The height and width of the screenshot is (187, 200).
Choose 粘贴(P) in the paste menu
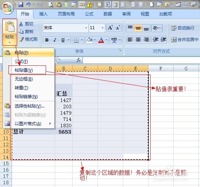(28, 52)
